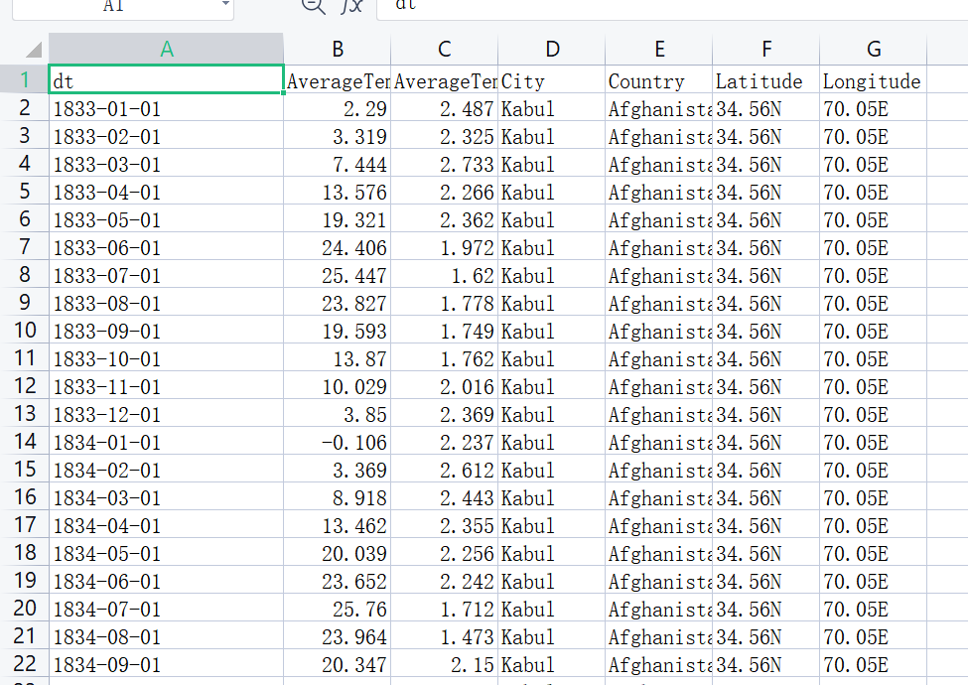Click temperature value '25.447'
Image resolution: width=968 pixels, height=685 pixels.
[x=338, y=275]
